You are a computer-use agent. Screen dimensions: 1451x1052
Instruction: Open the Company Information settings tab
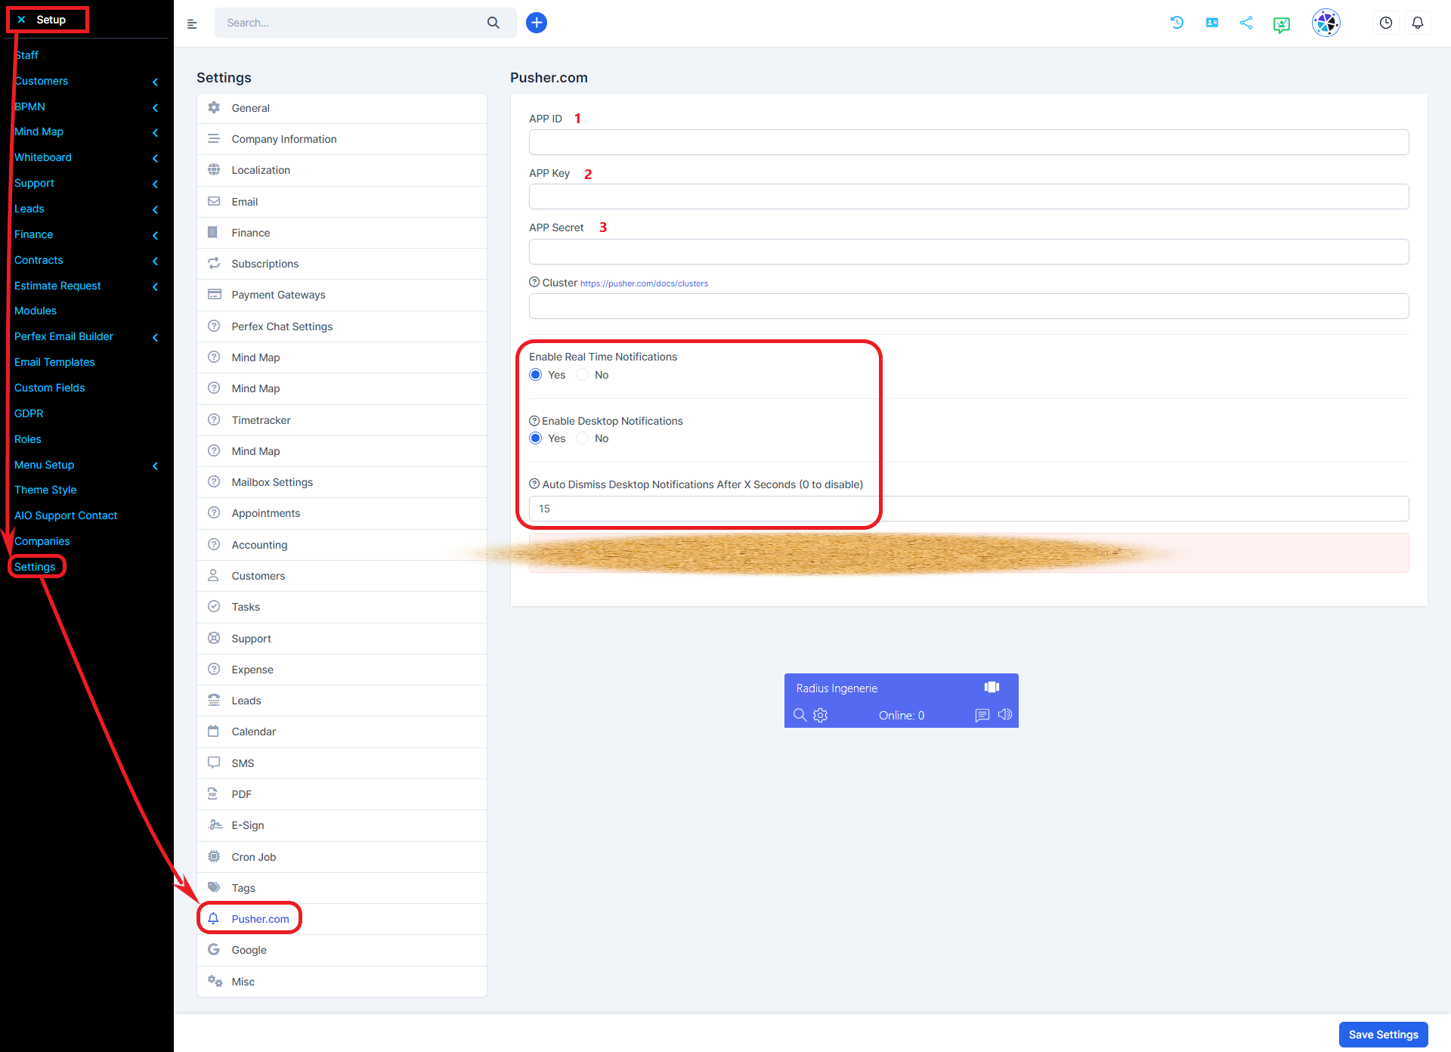[x=342, y=139]
